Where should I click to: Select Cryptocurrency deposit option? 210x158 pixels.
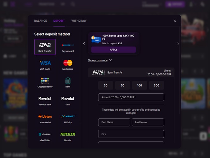click(x=45, y=83)
